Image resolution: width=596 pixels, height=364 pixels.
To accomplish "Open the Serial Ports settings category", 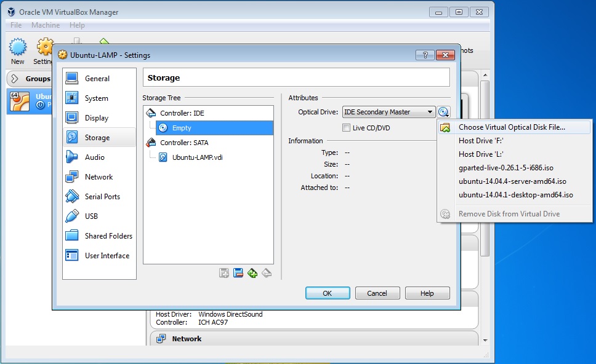I will click(99, 197).
